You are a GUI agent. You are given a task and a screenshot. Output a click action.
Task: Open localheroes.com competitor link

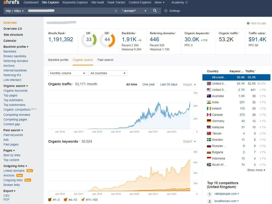(225, 201)
